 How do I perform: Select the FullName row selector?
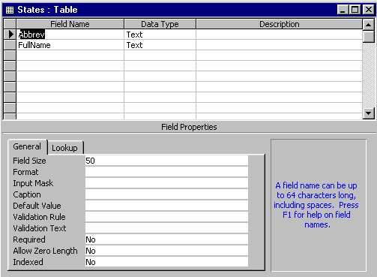pos(10,45)
